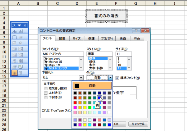
Task: Switch to the 配置 tab
Action: [x=62, y=38]
